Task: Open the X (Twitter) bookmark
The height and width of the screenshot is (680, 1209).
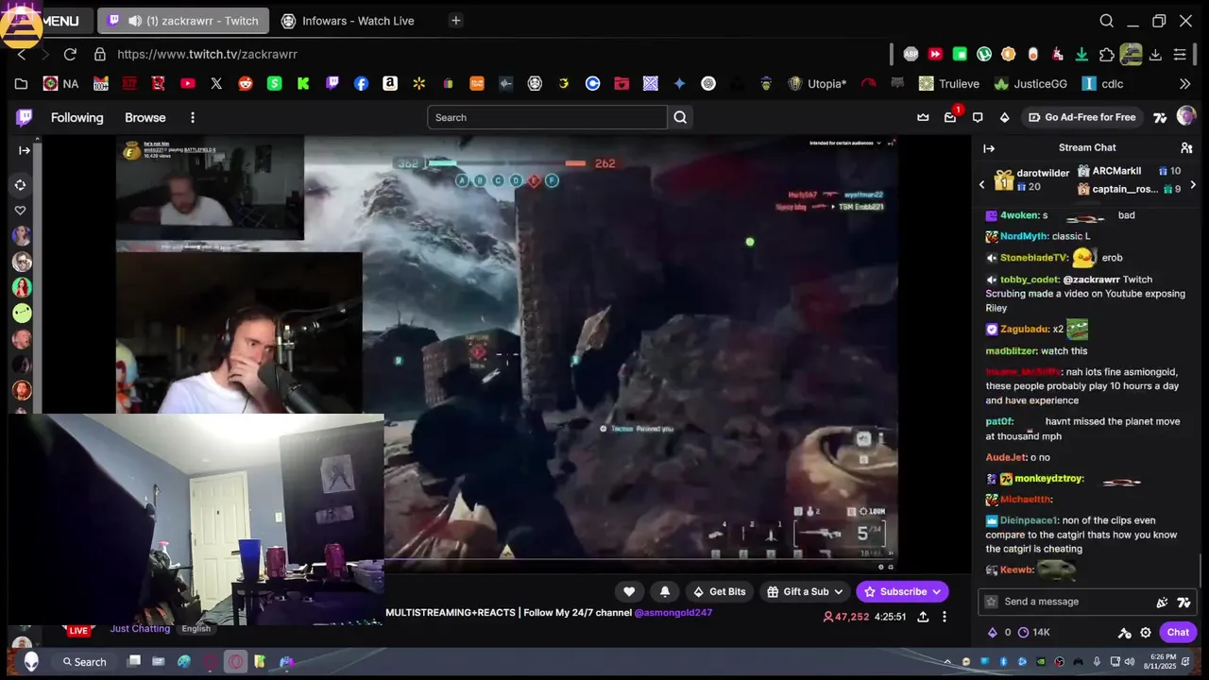Action: 216,83
